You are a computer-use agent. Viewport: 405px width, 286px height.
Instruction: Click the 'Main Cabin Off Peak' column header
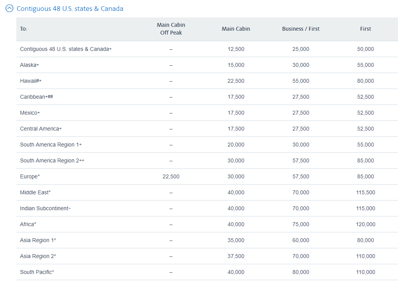click(x=171, y=29)
